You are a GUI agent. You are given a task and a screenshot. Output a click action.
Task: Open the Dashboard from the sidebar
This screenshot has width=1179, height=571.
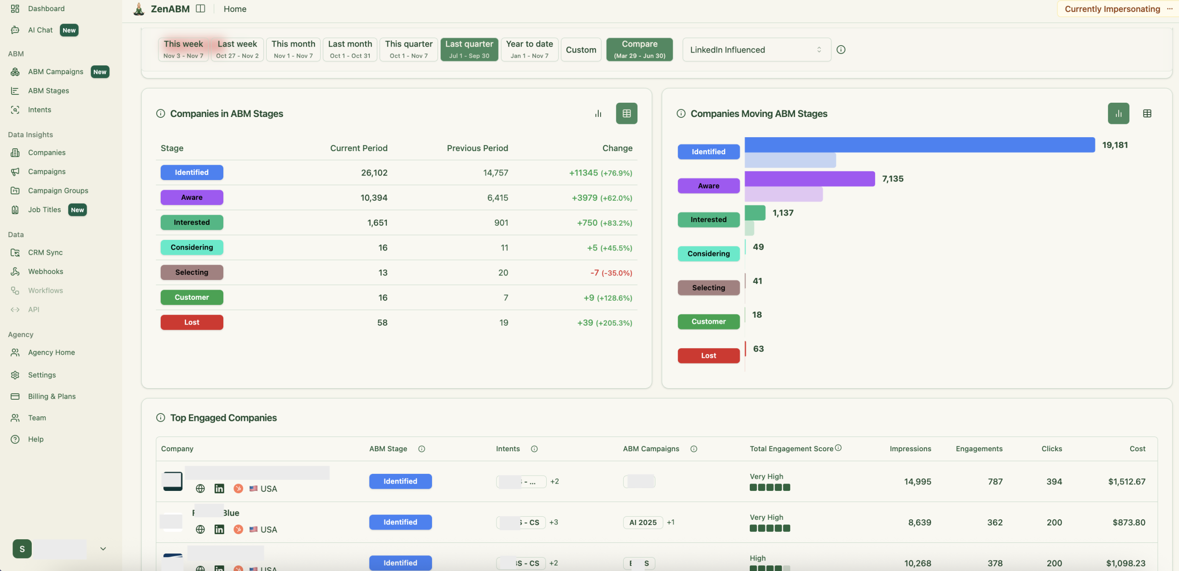[46, 8]
